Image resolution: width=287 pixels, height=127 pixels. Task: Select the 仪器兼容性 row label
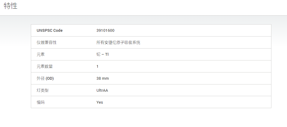[47, 43]
